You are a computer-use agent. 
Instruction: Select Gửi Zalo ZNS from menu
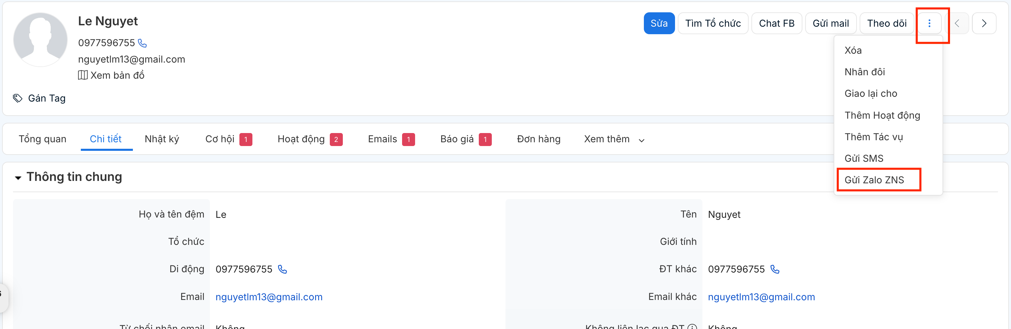[874, 180]
